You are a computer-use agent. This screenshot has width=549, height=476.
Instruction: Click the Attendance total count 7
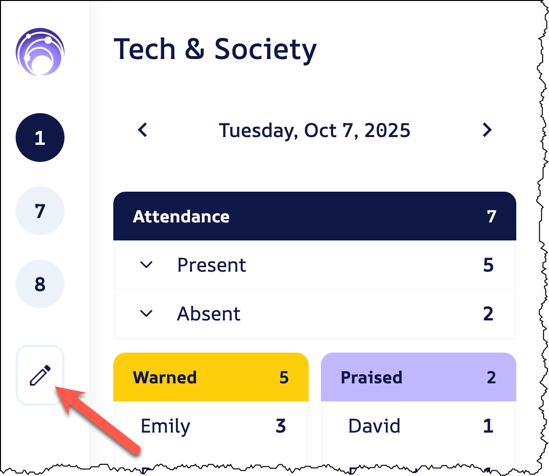point(491,216)
